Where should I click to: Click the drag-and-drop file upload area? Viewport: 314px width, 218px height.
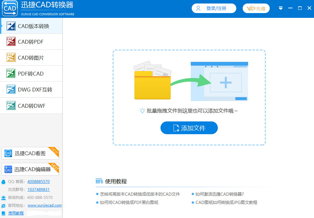pos(189,81)
